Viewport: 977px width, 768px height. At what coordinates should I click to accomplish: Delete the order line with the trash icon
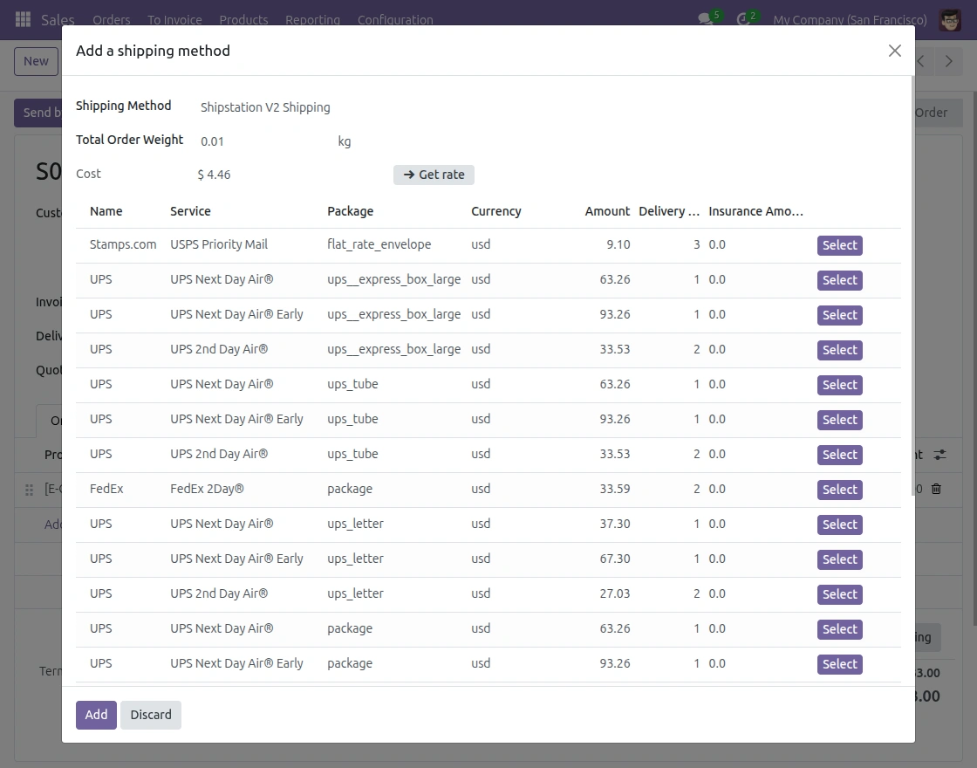pyautogui.click(x=936, y=489)
